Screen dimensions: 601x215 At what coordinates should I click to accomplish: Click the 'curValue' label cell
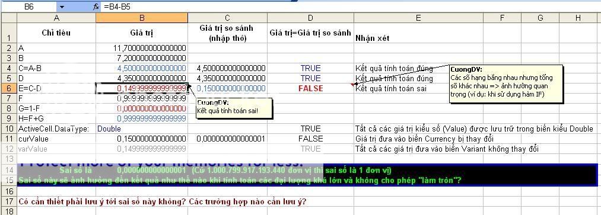56,139
